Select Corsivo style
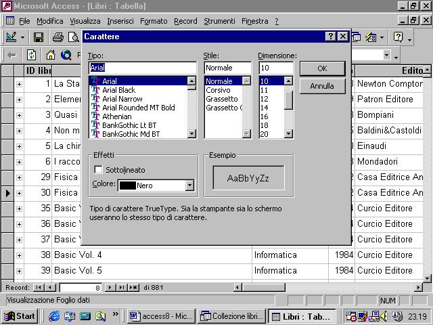This screenshot has width=433, height=325. tap(218, 90)
